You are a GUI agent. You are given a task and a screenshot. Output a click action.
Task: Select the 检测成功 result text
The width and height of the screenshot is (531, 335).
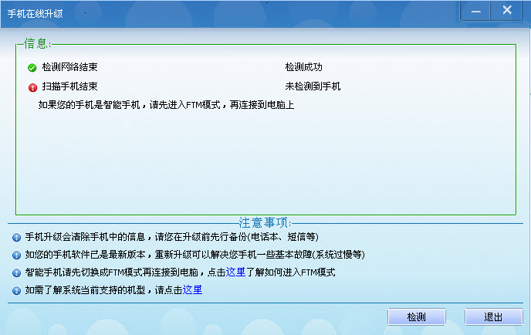tap(304, 67)
